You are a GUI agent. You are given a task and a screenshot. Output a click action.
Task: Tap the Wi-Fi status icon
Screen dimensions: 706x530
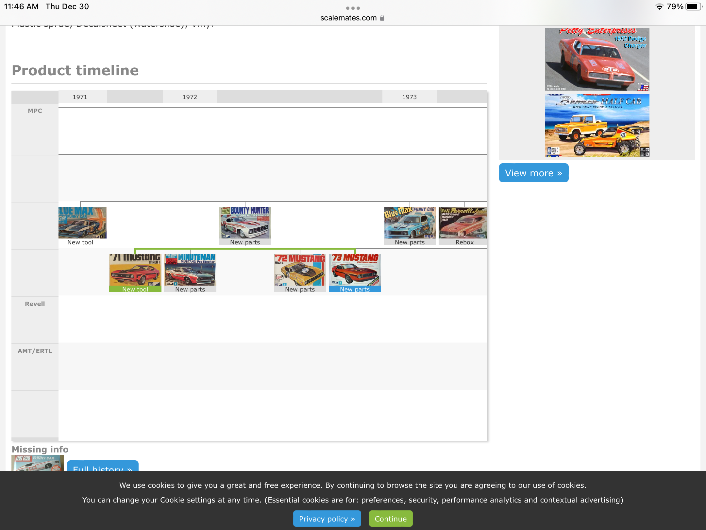click(x=660, y=7)
